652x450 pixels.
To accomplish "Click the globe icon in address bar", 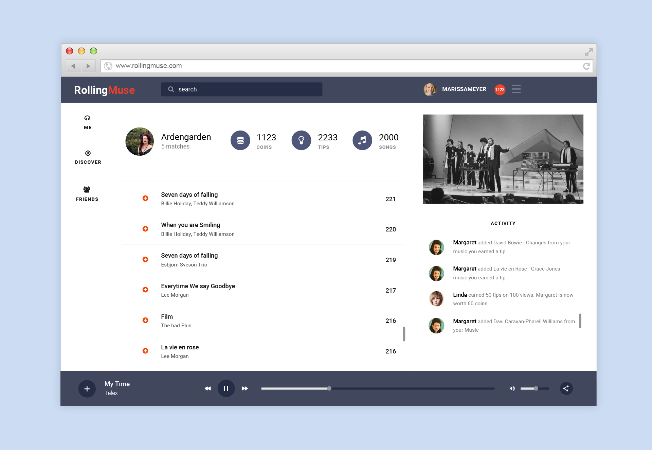I will [x=108, y=66].
